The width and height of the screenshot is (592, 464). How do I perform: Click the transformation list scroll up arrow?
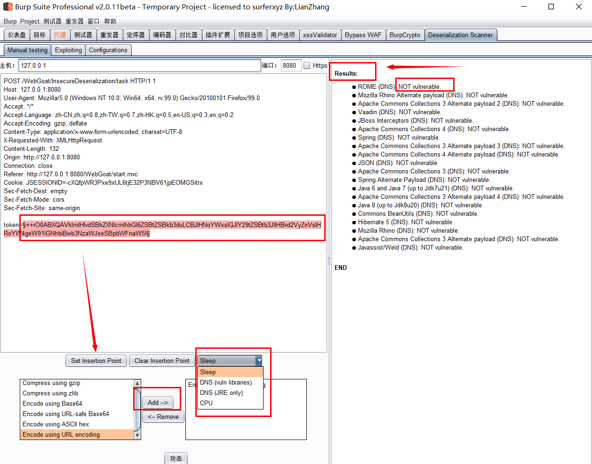(137, 384)
